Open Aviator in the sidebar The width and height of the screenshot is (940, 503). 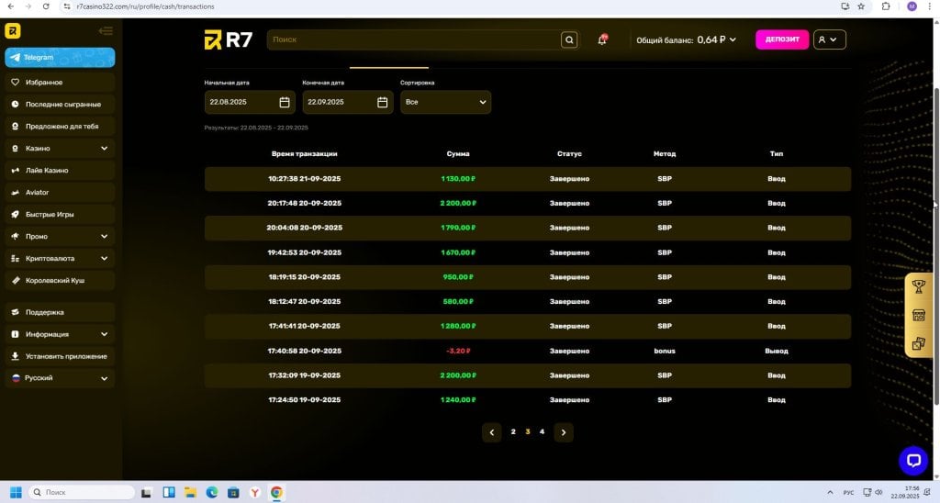(60, 193)
